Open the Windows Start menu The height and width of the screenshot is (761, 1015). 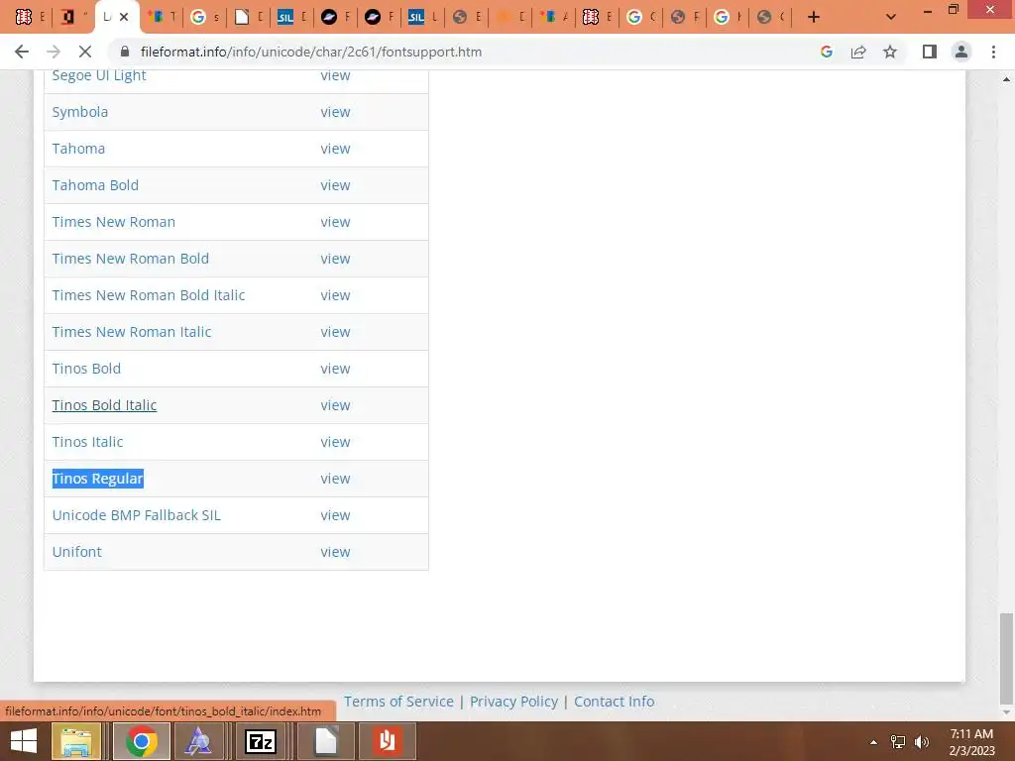pyautogui.click(x=24, y=741)
